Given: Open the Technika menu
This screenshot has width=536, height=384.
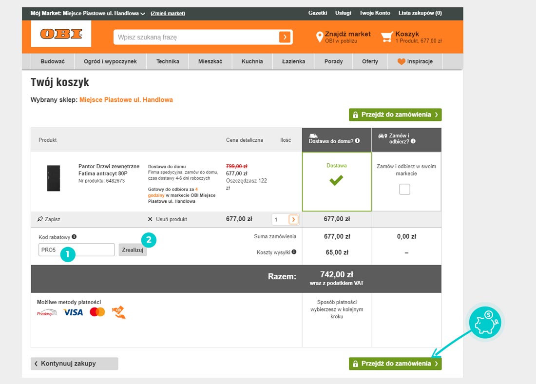Looking at the screenshot, I should tap(168, 61).
